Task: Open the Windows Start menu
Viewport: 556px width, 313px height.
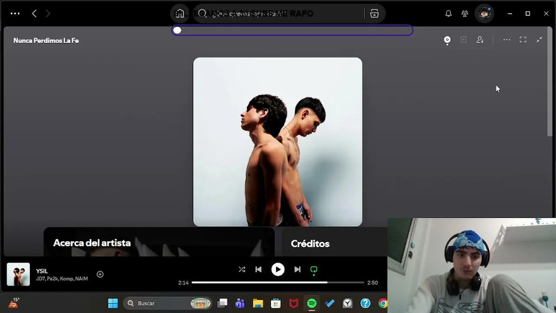Action: click(x=113, y=303)
